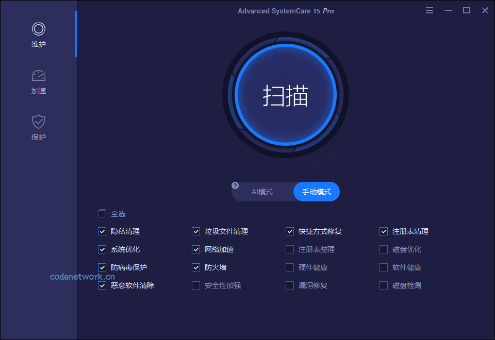The width and height of the screenshot is (495, 340).
Task: Enable the 安全性加强 security reinforce checkbox
Action: coord(195,285)
